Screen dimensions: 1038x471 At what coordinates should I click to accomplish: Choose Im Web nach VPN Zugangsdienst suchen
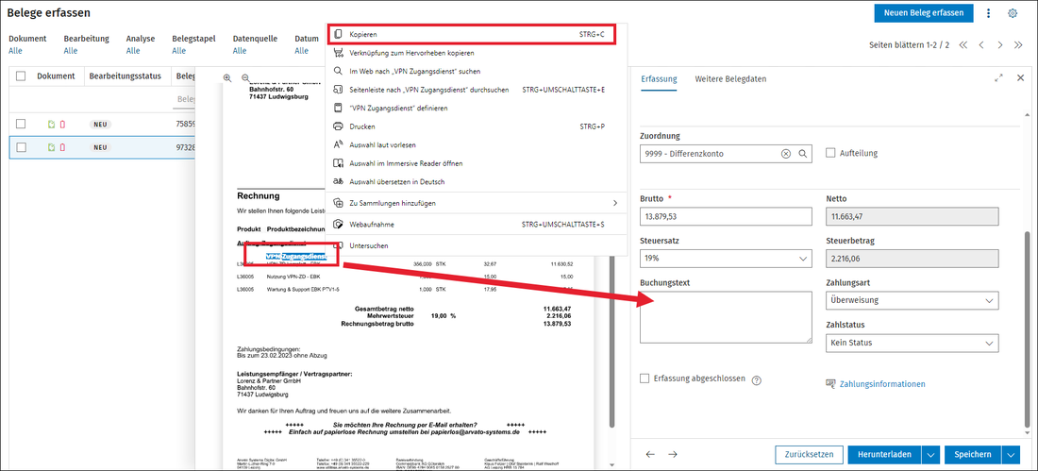477,71
